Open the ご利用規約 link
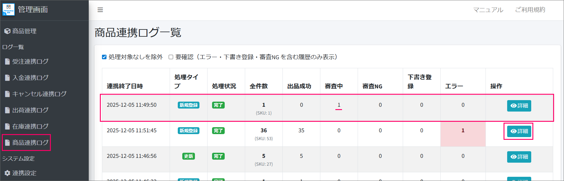The height and width of the screenshot is (181, 564). tap(530, 10)
